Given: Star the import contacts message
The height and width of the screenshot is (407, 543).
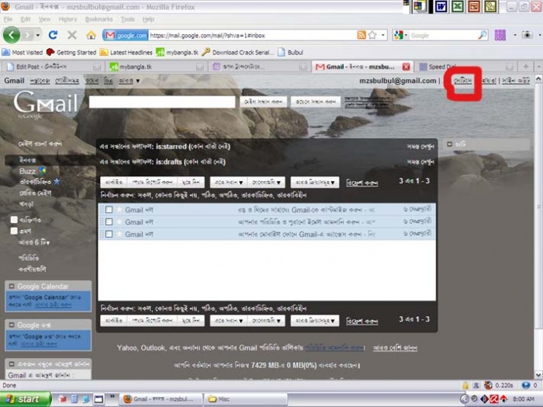Looking at the screenshot, I should 119,221.
